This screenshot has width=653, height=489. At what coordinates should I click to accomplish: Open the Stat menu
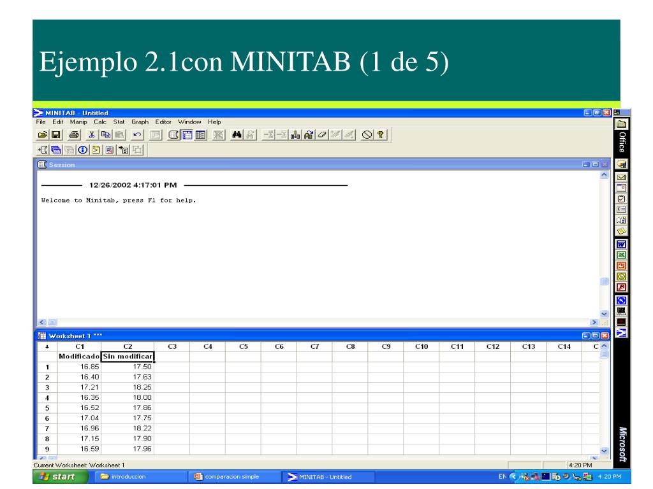click(x=119, y=122)
